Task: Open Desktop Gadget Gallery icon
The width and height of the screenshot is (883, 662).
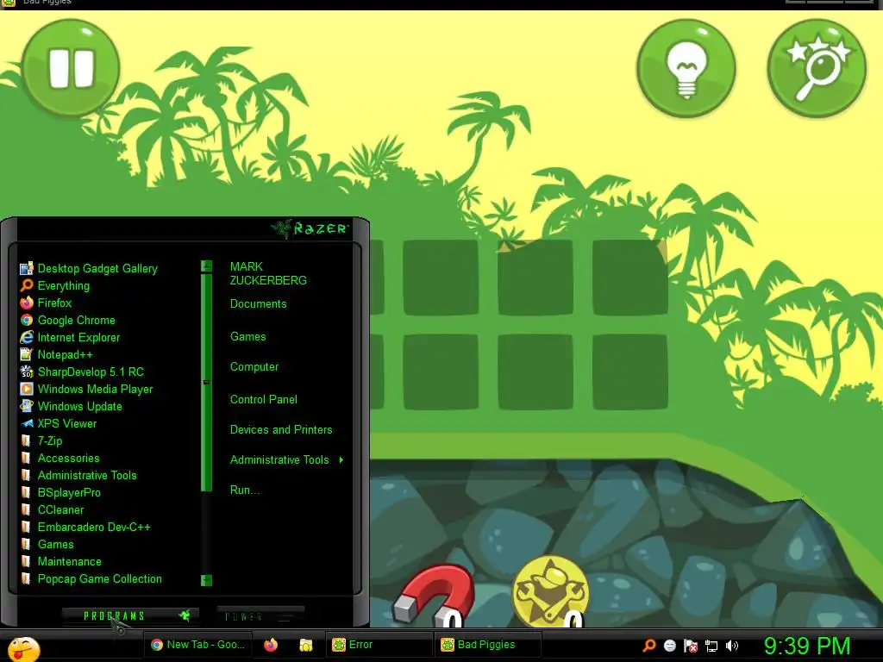Action: pos(27,269)
